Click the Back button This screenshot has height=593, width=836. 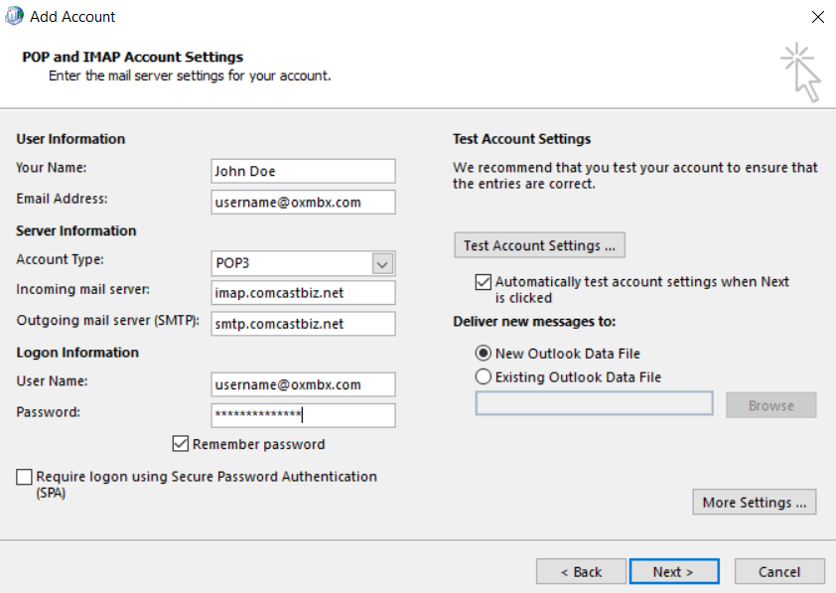pos(581,571)
